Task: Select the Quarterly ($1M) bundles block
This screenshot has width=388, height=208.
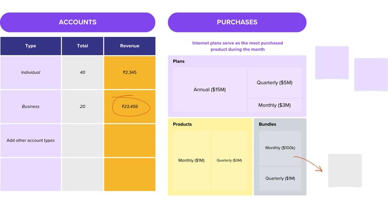Action: coord(280,179)
